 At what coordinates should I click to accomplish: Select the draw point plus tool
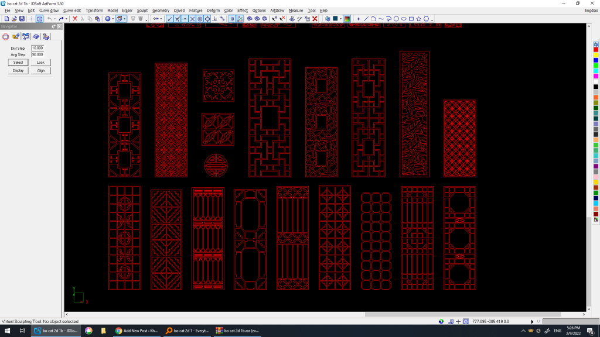(x=359, y=19)
